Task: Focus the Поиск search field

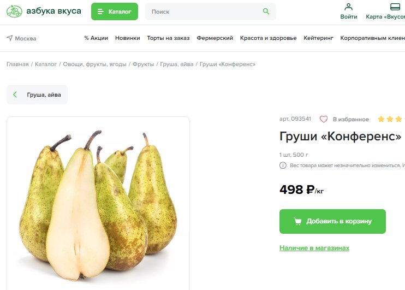Action: (x=211, y=11)
